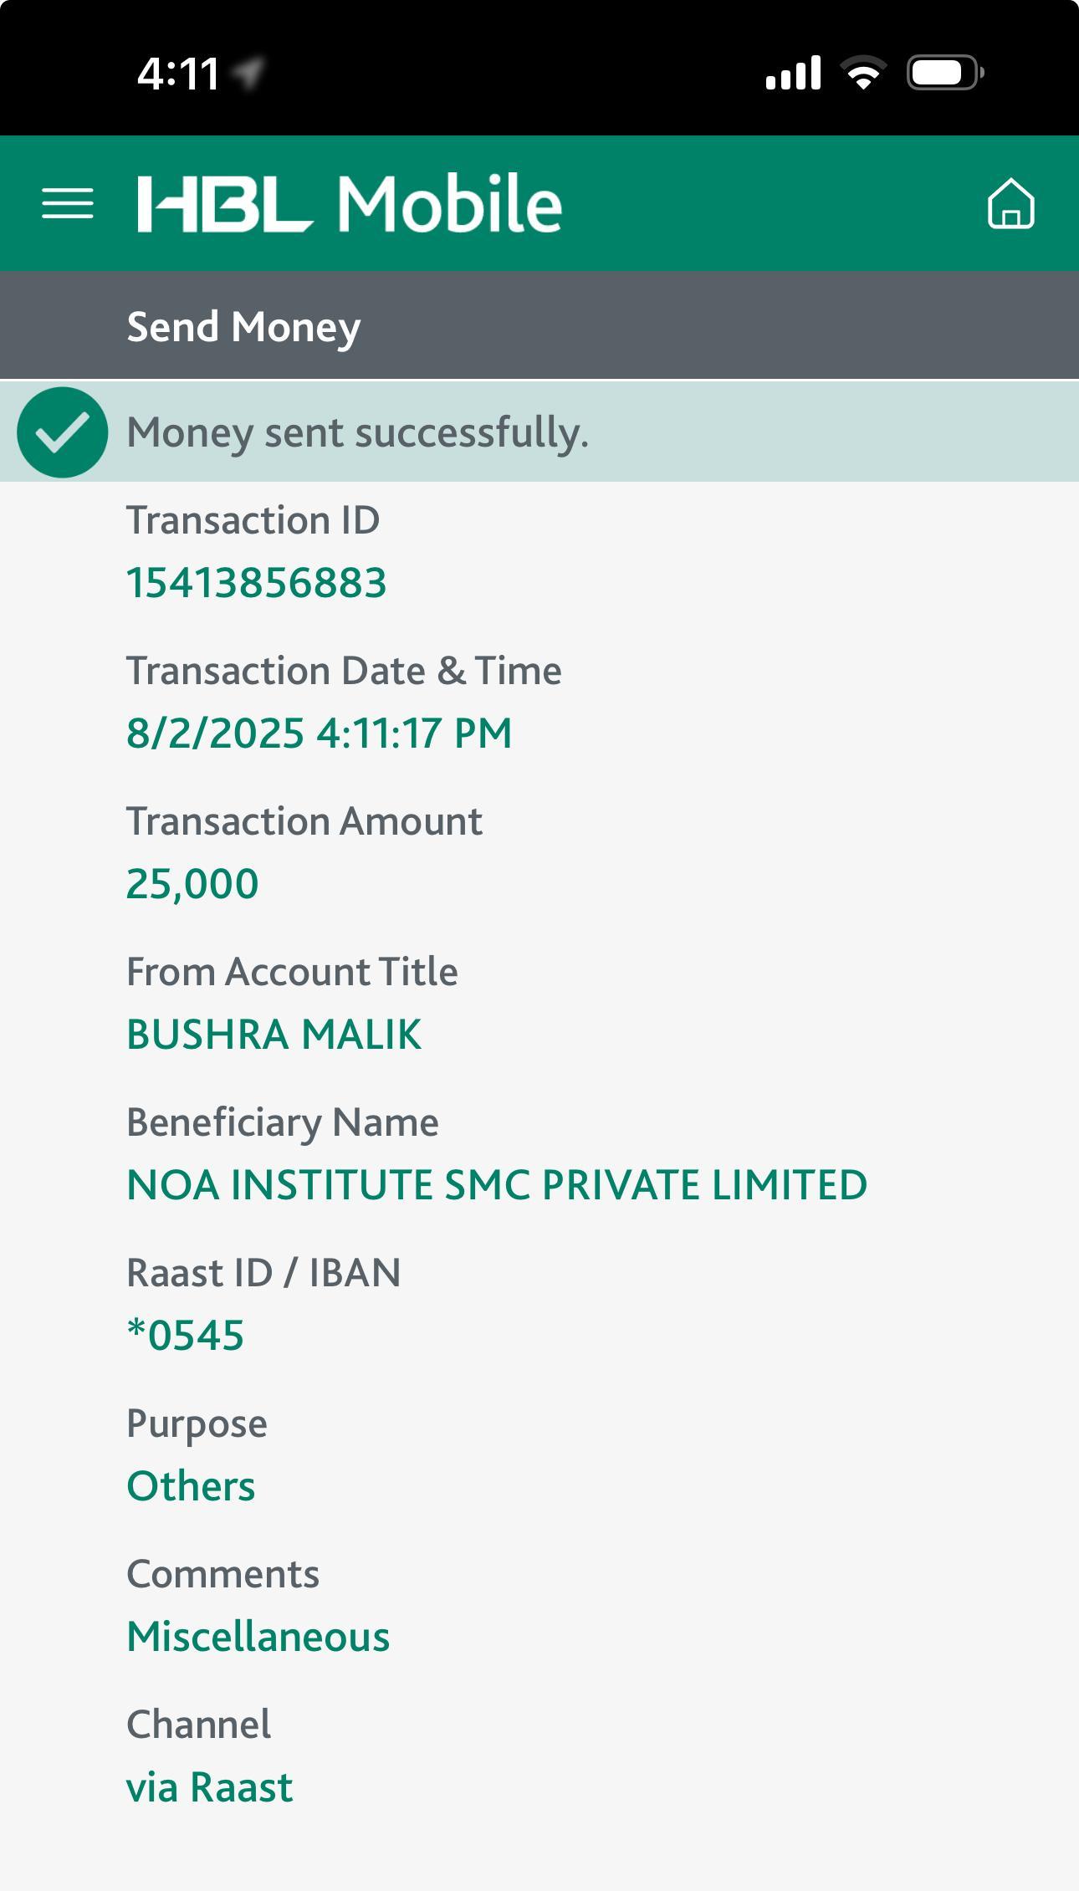Tap the battery status icon

pyautogui.click(x=944, y=73)
